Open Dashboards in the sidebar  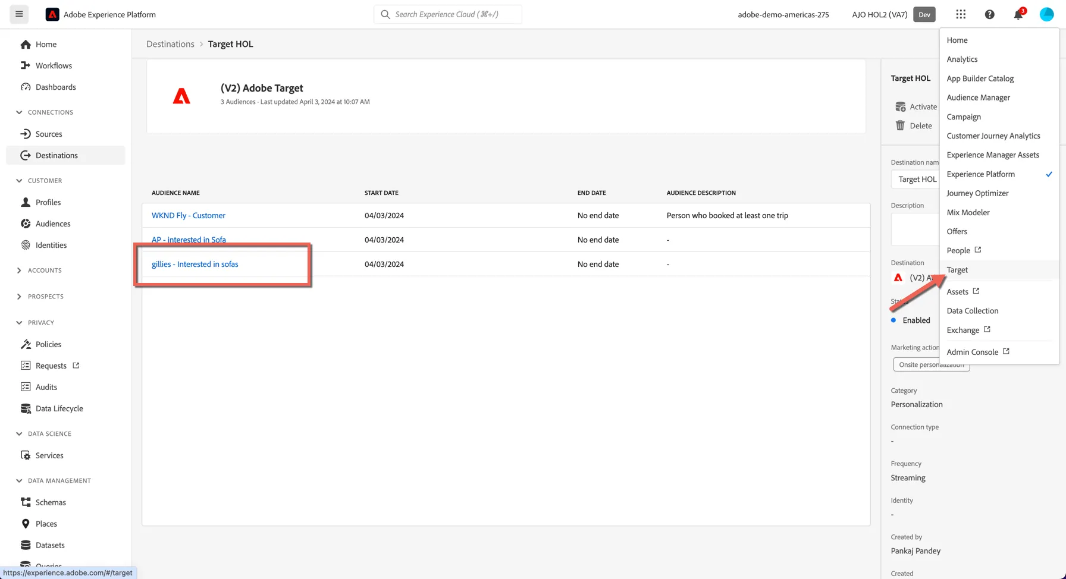pos(55,87)
